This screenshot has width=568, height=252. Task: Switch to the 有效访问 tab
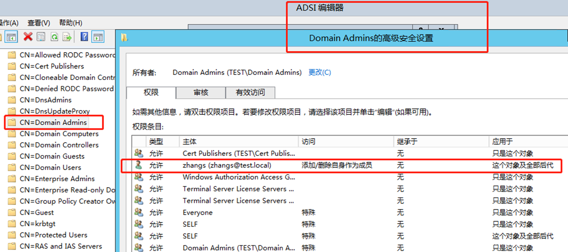coord(251,93)
